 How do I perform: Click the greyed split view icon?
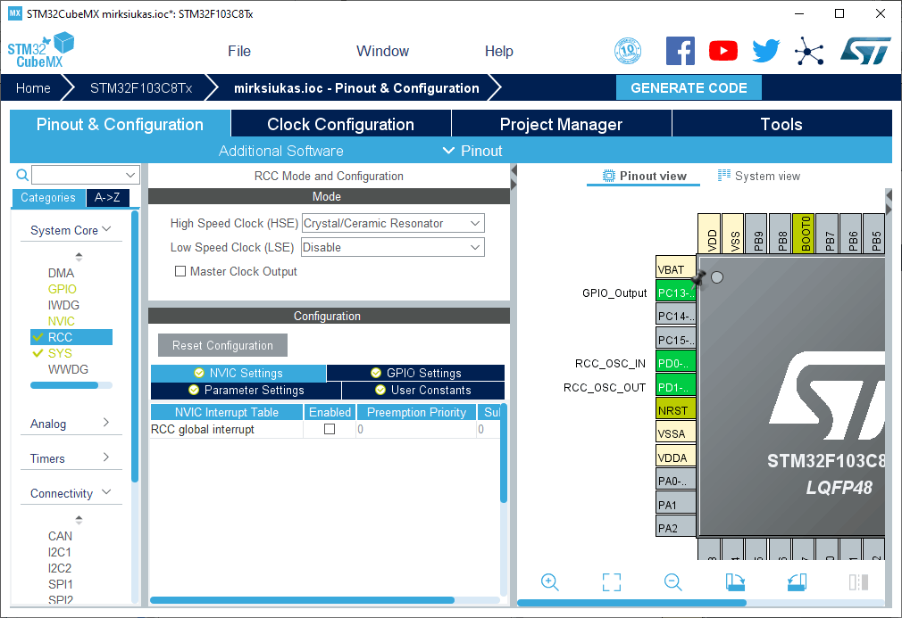[x=858, y=581]
